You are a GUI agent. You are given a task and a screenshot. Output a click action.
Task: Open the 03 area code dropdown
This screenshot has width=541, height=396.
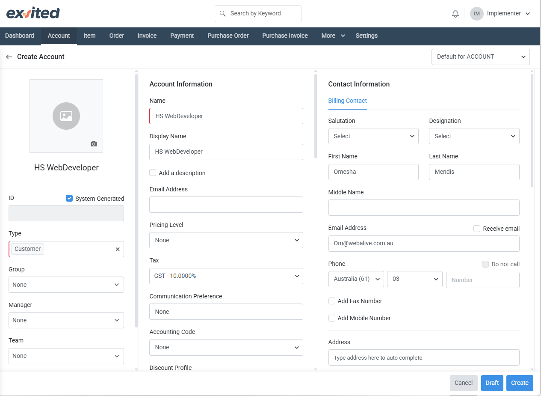[415, 279]
